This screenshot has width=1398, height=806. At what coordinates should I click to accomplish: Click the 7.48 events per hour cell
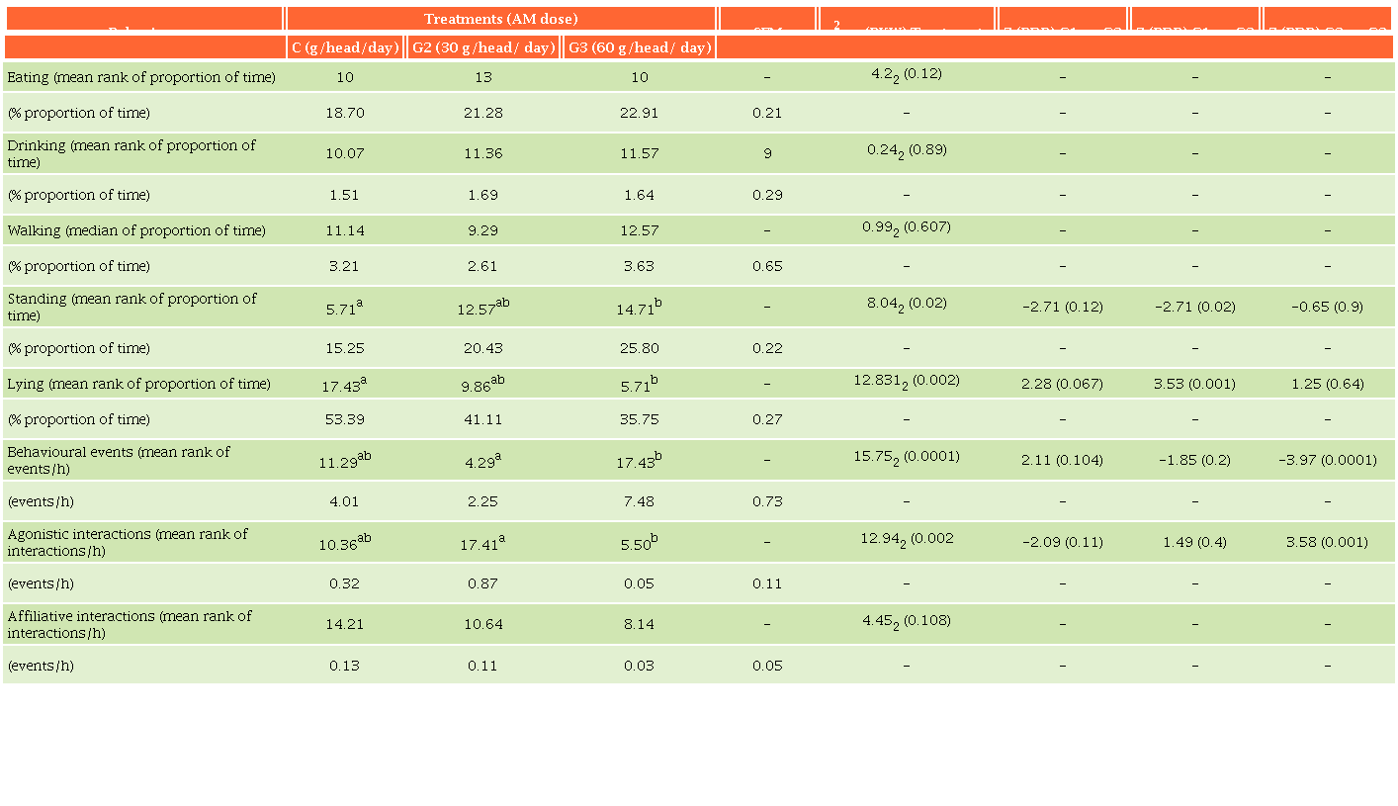[640, 501]
